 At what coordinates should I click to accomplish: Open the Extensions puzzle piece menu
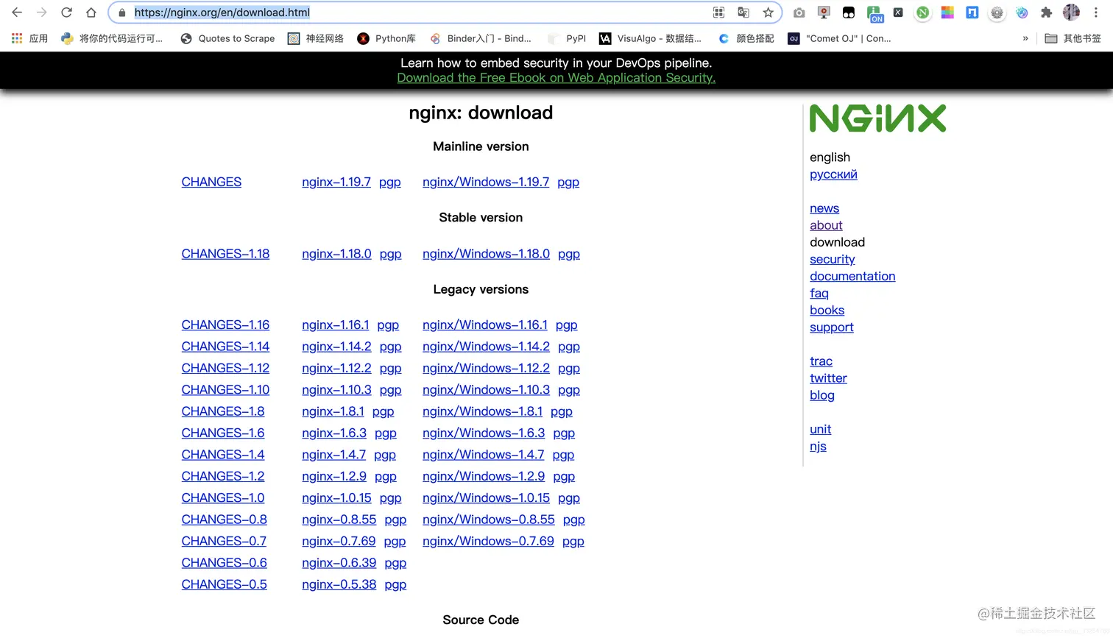1046,13
